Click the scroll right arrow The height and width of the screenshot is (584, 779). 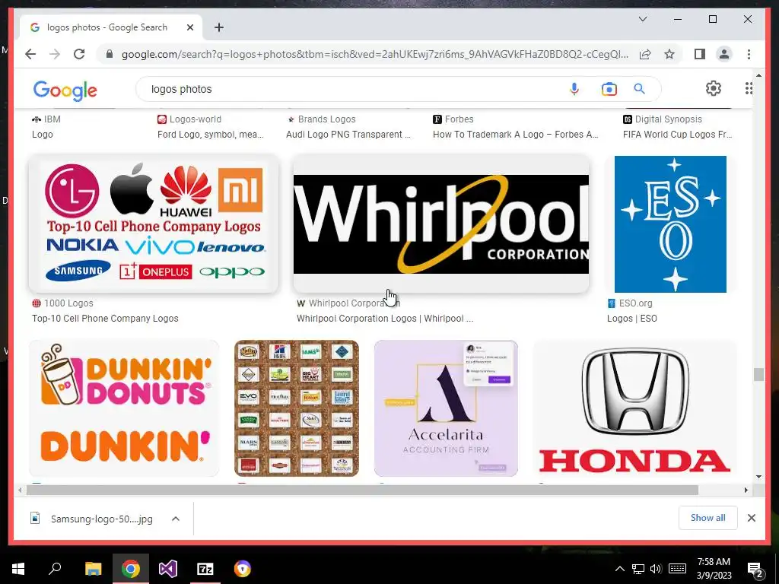coord(746,490)
